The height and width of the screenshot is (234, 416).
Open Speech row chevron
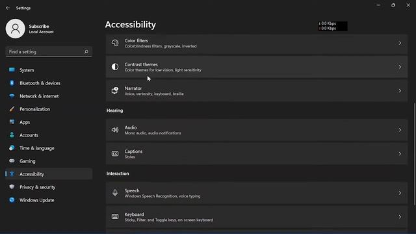(x=400, y=193)
